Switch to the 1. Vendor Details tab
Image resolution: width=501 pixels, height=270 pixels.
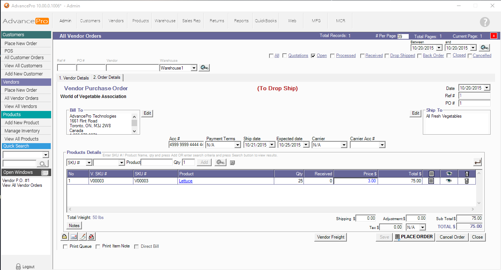pos(74,78)
